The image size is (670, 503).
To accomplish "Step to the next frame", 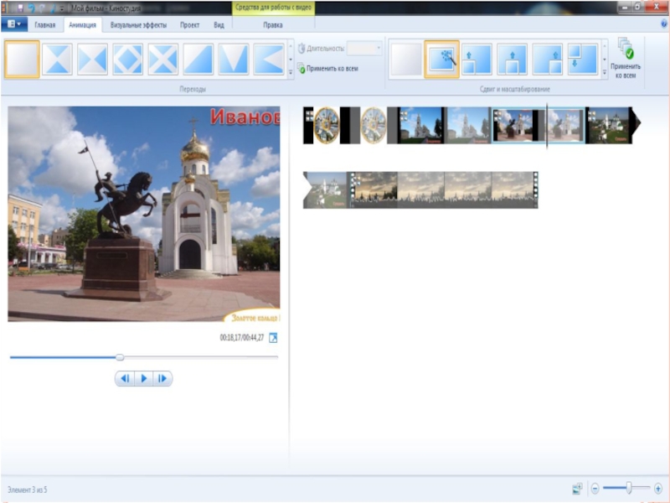I will tap(162, 379).
